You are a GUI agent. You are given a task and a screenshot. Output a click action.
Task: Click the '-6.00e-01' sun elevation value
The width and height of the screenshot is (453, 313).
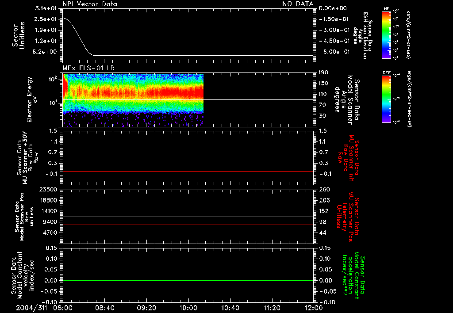click(334, 52)
